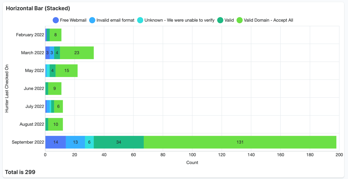This screenshot has width=348, height=179.
Task: Click the Invalid email format legend dot
Action: point(92,20)
